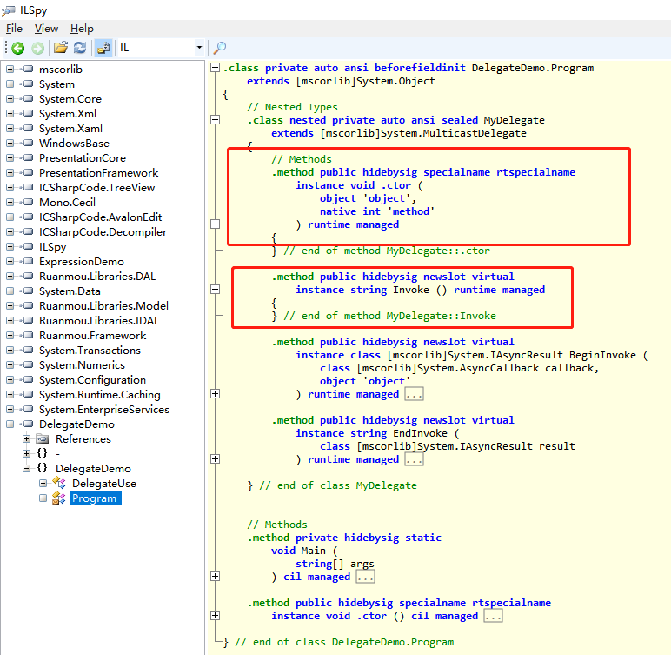
Task: Expand the Program class node
Action: 43,498
